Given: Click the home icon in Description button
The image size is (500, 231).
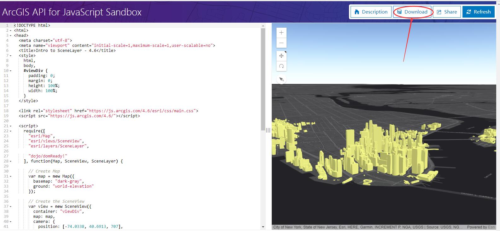Looking at the screenshot, I should point(357,12).
